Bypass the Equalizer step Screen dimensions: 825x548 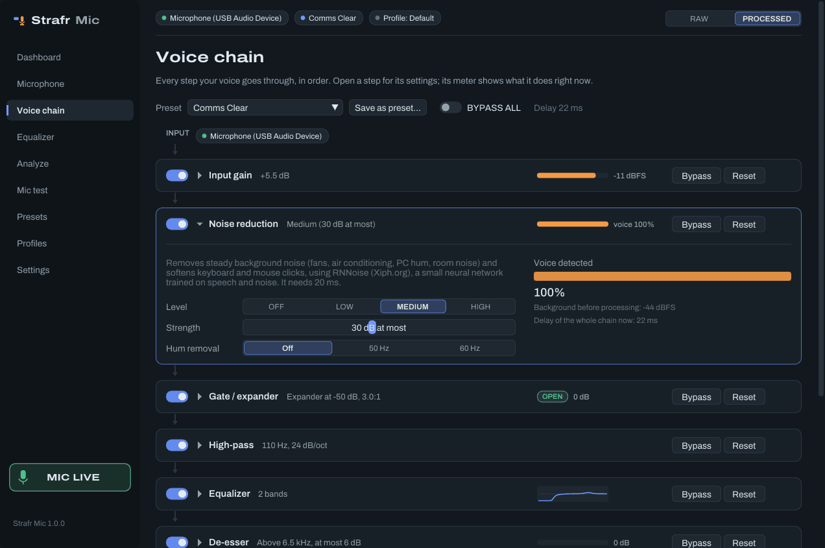click(x=697, y=494)
